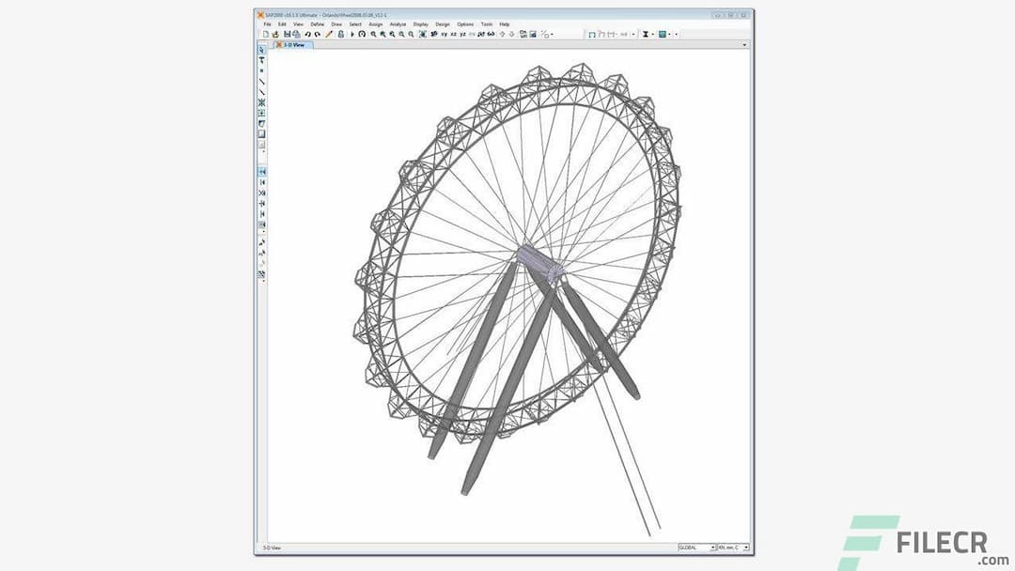This screenshot has height=571, width=1015.
Task: Toggle the yz plane view button
Action: pyautogui.click(x=463, y=34)
